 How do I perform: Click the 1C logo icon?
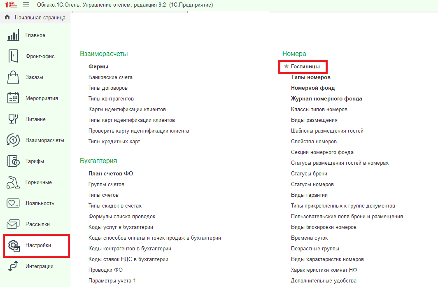click(x=11, y=5)
